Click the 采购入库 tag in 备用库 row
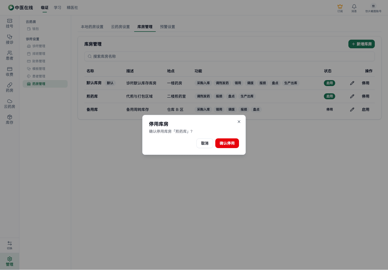Viewport: 388px width, 270px height. pyautogui.click(x=203, y=110)
